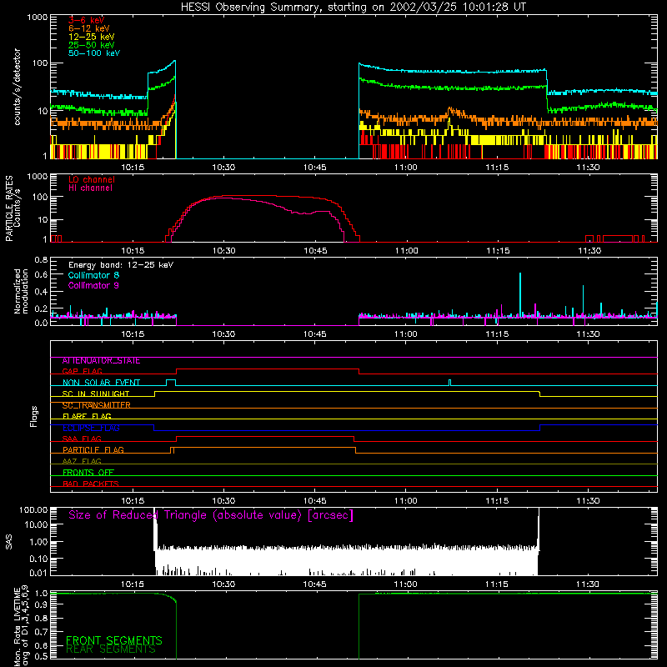Click the FRONTS_OFF flag label
The image size is (667, 667).
88,472
